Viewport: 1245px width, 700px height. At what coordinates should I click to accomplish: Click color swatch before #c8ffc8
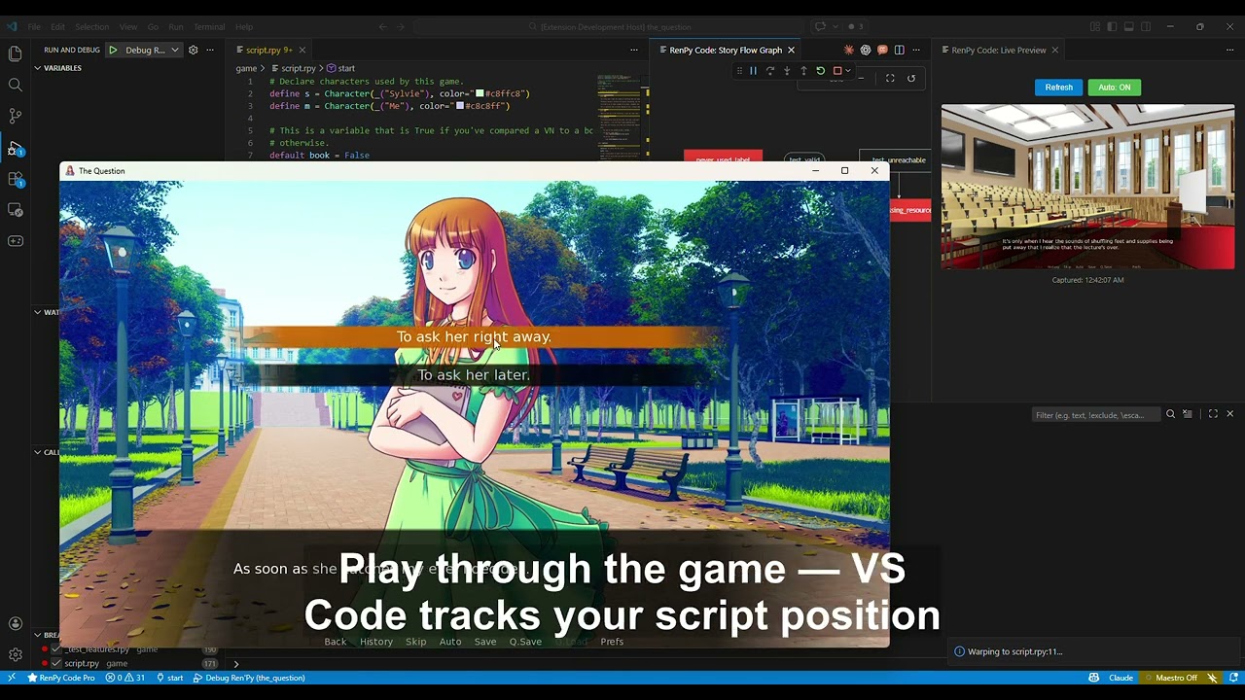[480, 94]
